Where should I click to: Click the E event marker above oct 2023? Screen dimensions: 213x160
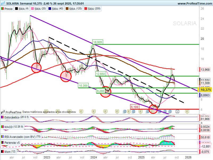coord(81,111)
